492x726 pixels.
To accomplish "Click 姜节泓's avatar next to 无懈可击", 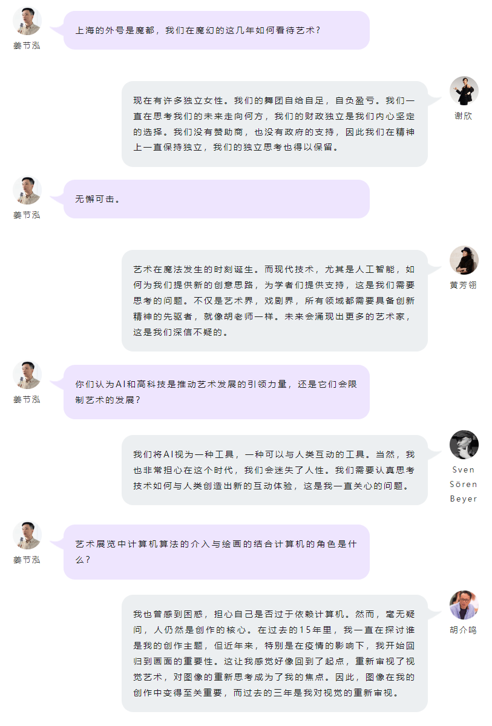I will (x=27, y=191).
